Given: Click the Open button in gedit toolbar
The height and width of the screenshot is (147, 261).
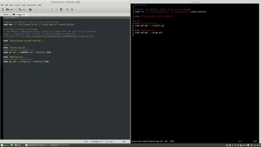Looking at the screenshot, I should tap(10, 9).
